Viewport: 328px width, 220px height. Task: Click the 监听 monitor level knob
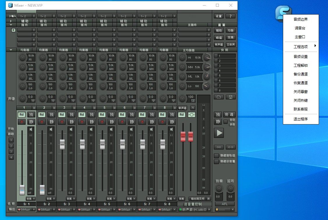click(x=231, y=189)
